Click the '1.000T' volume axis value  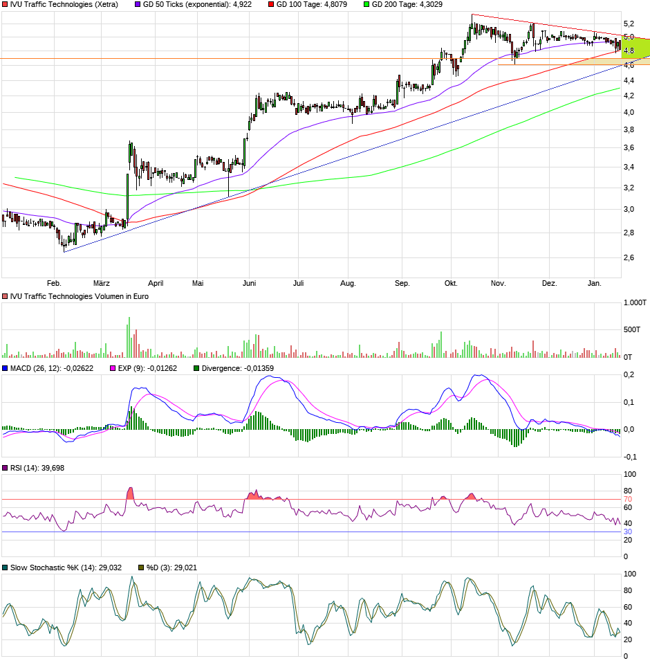[635, 302]
